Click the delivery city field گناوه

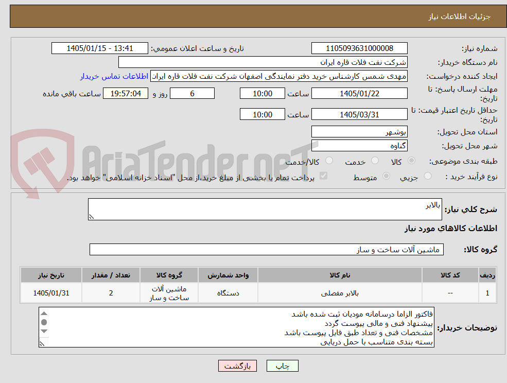tap(359, 146)
